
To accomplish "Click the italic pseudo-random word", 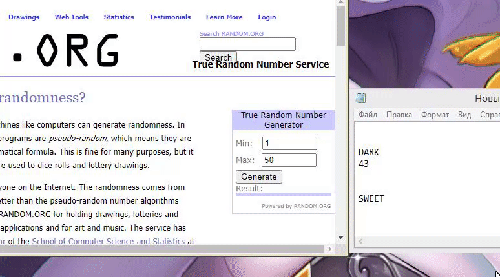I will [x=78, y=138].
